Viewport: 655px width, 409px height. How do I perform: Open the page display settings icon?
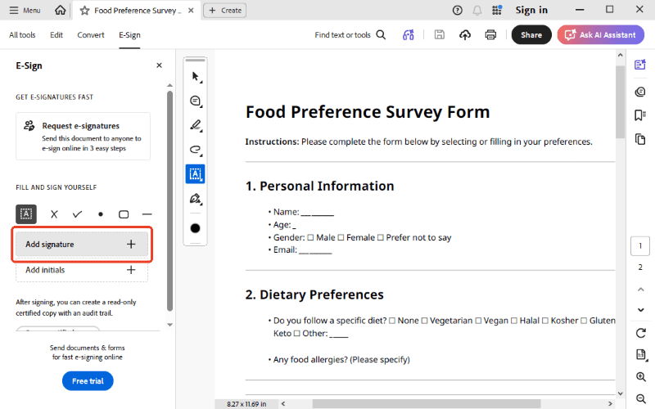point(641,355)
